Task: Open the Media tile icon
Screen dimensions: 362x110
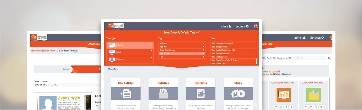Action: [x=238, y=94]
